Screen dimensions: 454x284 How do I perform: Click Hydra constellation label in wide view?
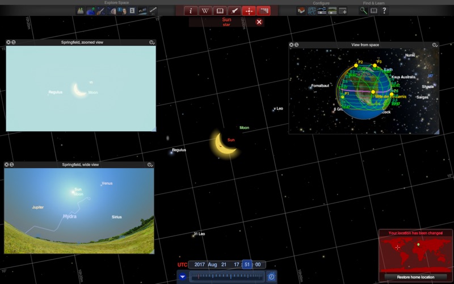click(x=70, y=216)
